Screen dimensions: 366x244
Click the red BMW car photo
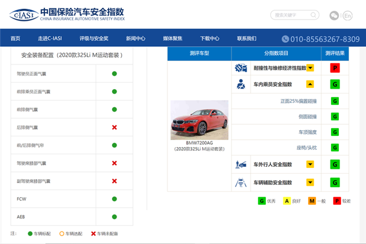[x=199, y=120]
